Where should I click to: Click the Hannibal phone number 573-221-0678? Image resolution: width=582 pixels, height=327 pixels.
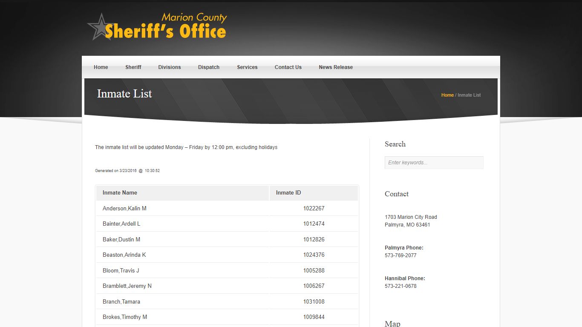coord(400,286)
